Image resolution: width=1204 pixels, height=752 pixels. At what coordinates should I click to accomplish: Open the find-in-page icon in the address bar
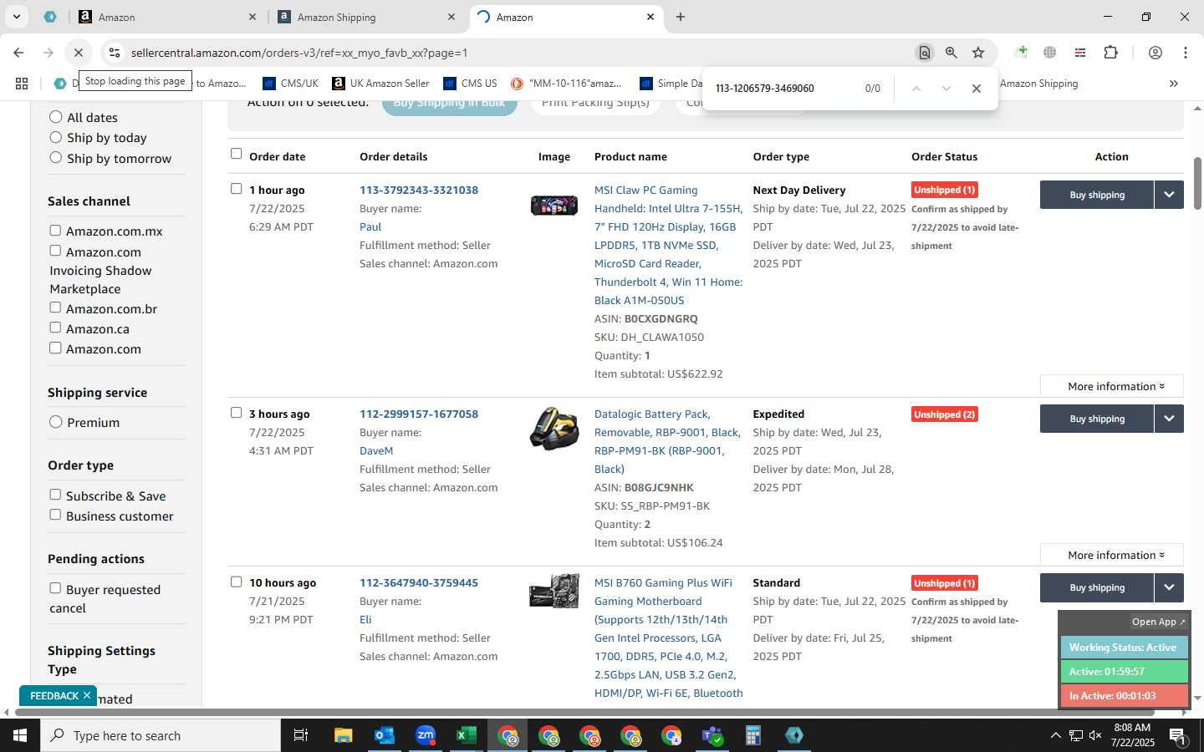coord(925,53)
